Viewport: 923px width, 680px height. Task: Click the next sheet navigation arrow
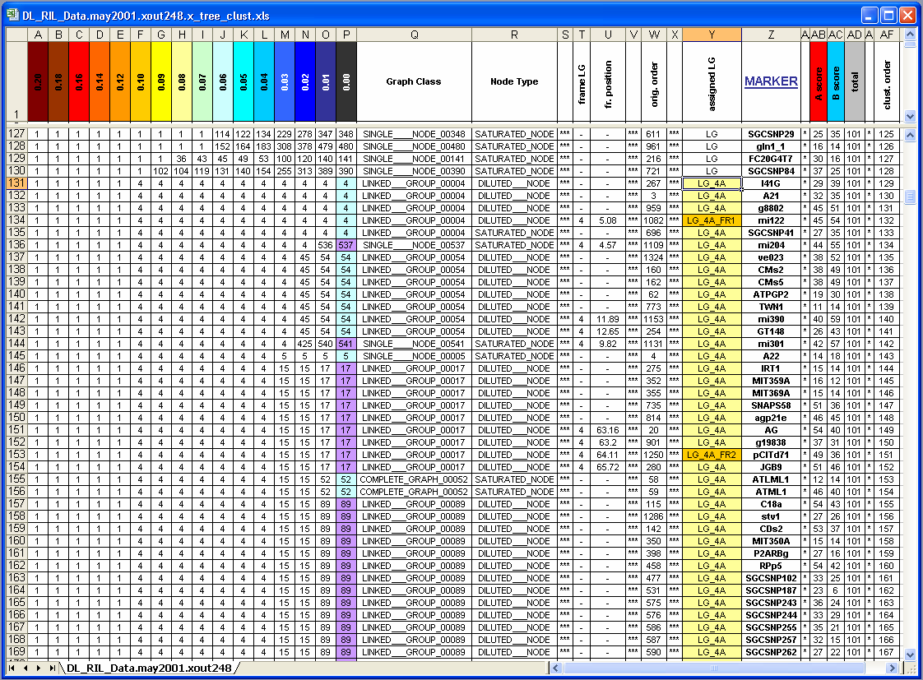pyautogui.click(x=39, y=668)
